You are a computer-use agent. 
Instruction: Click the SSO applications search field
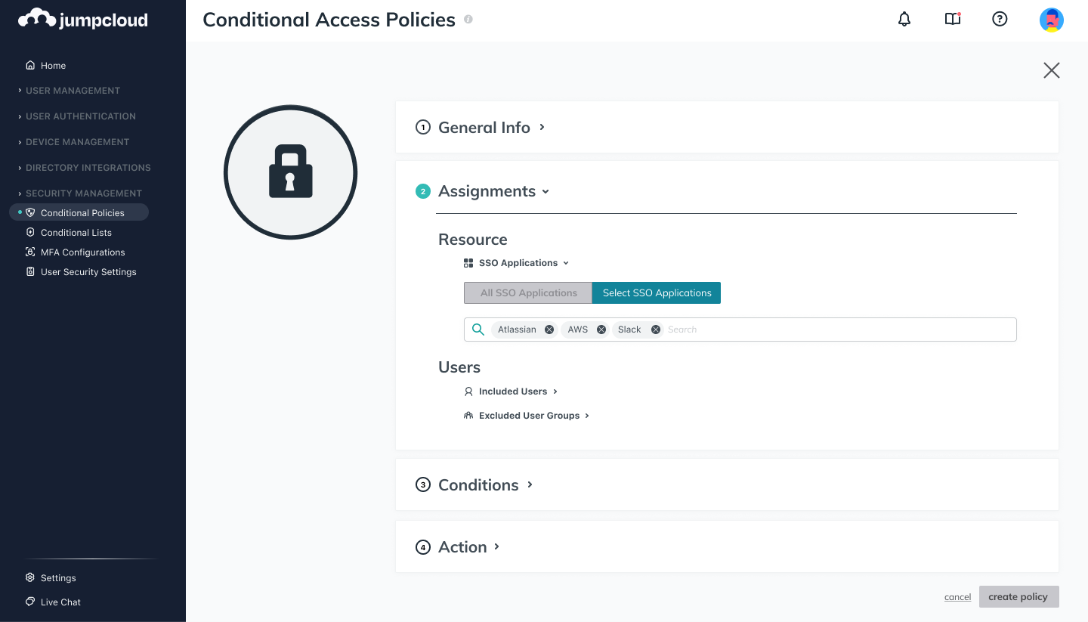coord(839,330)
